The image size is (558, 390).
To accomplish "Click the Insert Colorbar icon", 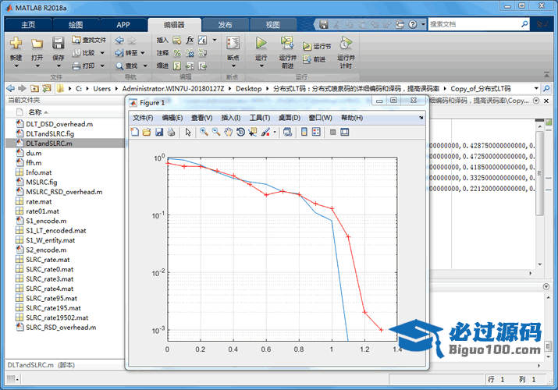I will [x=304, y=133].
